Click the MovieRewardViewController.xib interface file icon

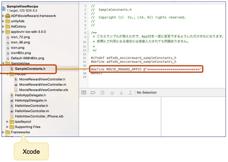pyautogui.click(x=16, y=90)
